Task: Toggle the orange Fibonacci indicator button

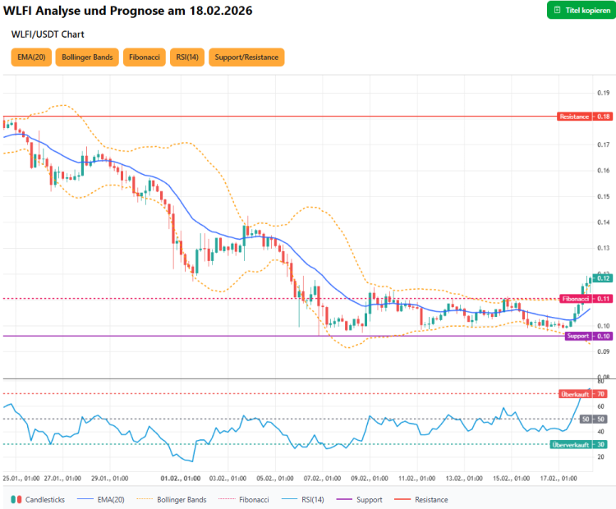Action: (144, 57)
